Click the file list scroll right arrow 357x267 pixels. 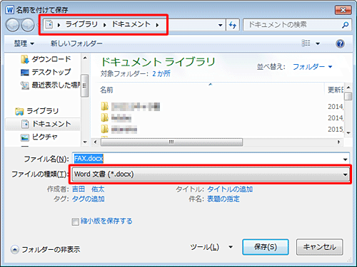[338, 142]
